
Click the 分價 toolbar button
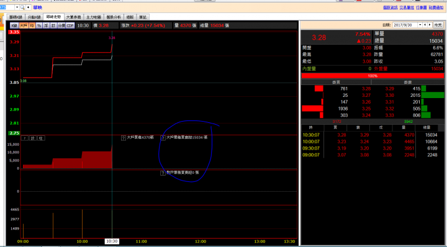pyautogui.click(x=61, y=25)
